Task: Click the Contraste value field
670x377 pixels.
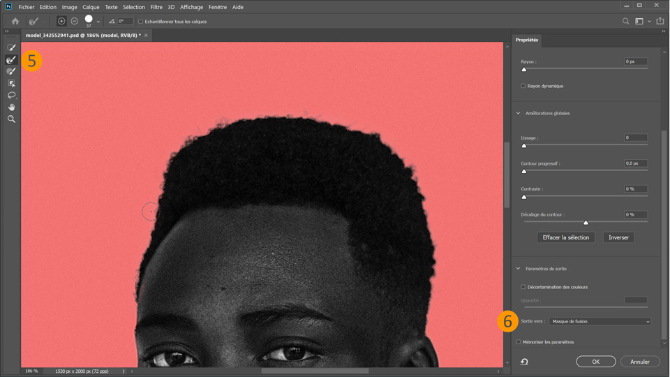Action: 636,189
